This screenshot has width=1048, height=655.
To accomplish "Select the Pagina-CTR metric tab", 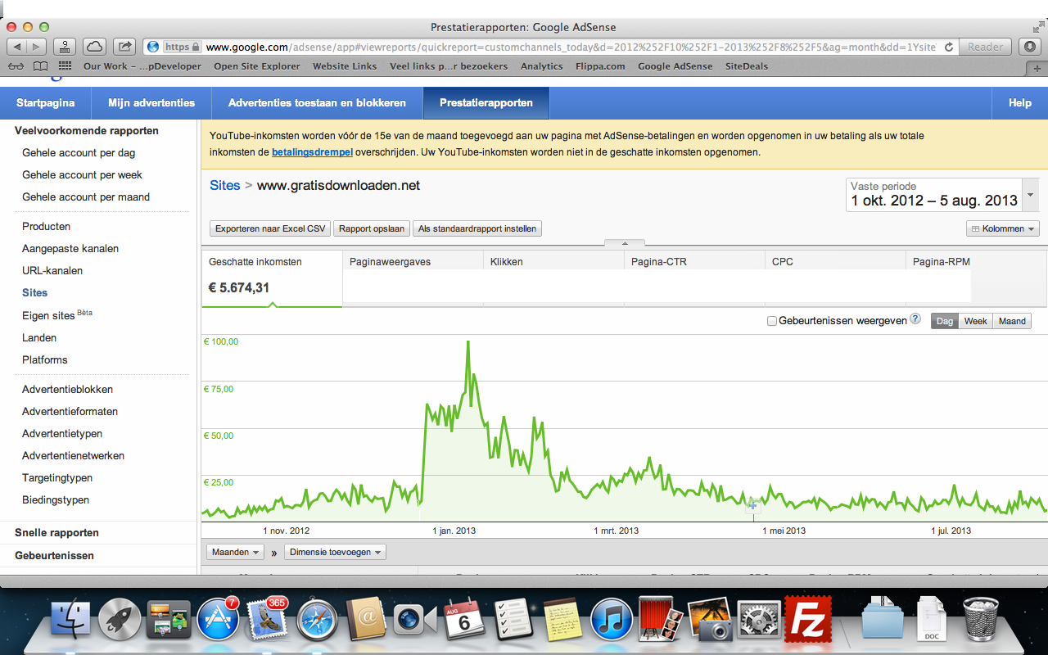I will tap(694, 278).
